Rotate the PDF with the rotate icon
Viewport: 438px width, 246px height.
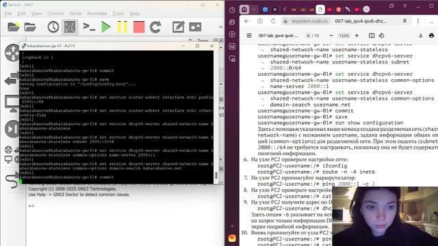pos(382,36)
